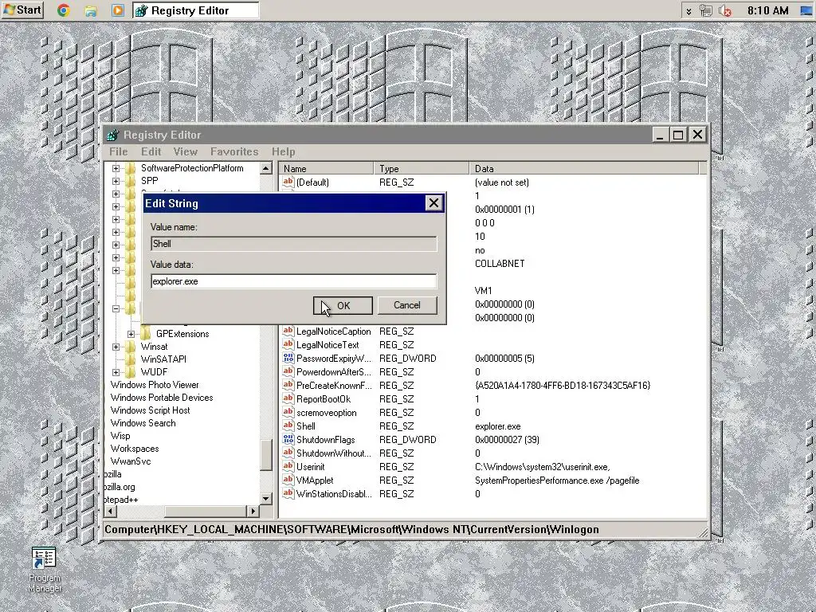Open the Start menu
Viewport: 816px width, 612px height.
click(x=22, y=10)
